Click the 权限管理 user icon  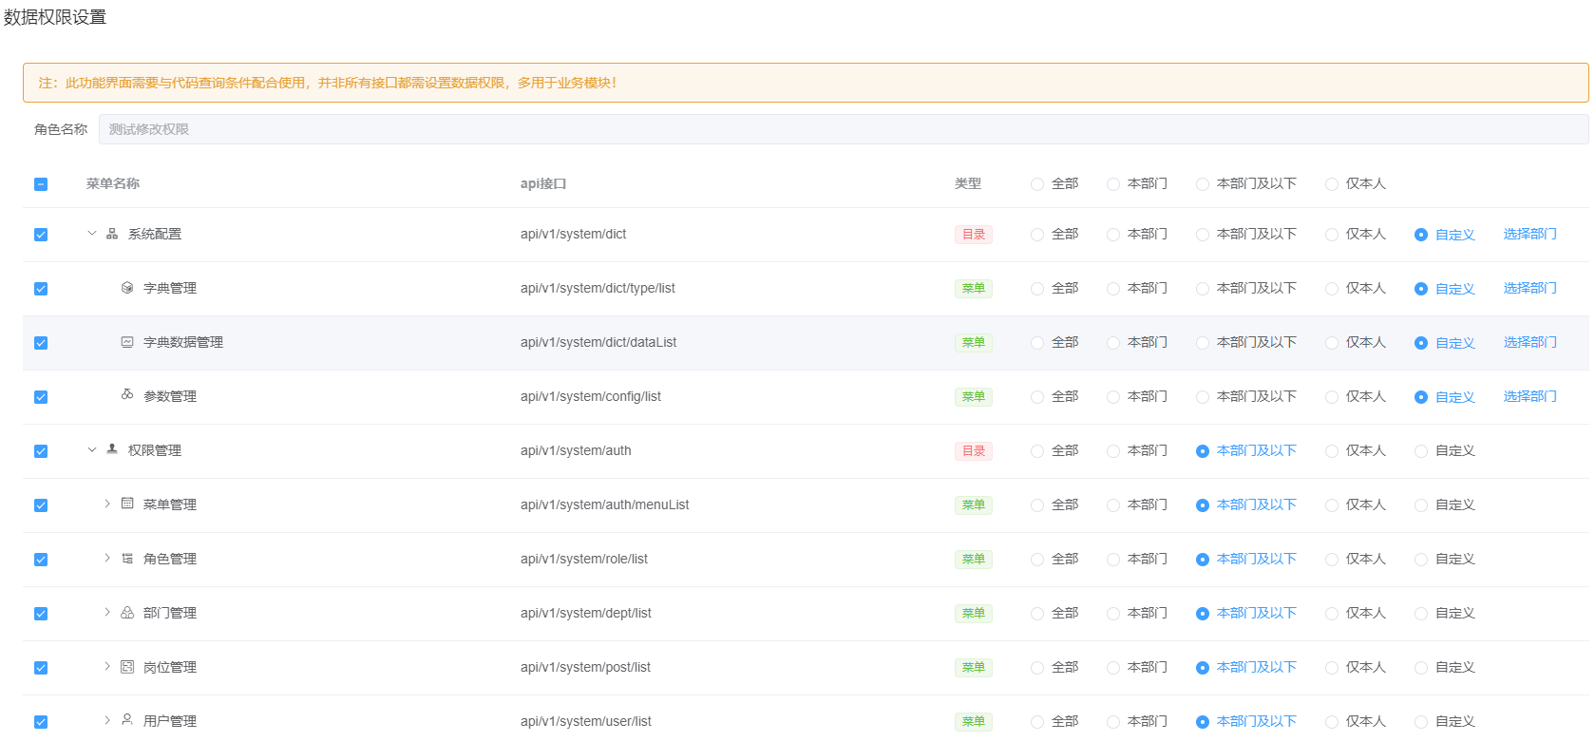[x=112, y=449]
